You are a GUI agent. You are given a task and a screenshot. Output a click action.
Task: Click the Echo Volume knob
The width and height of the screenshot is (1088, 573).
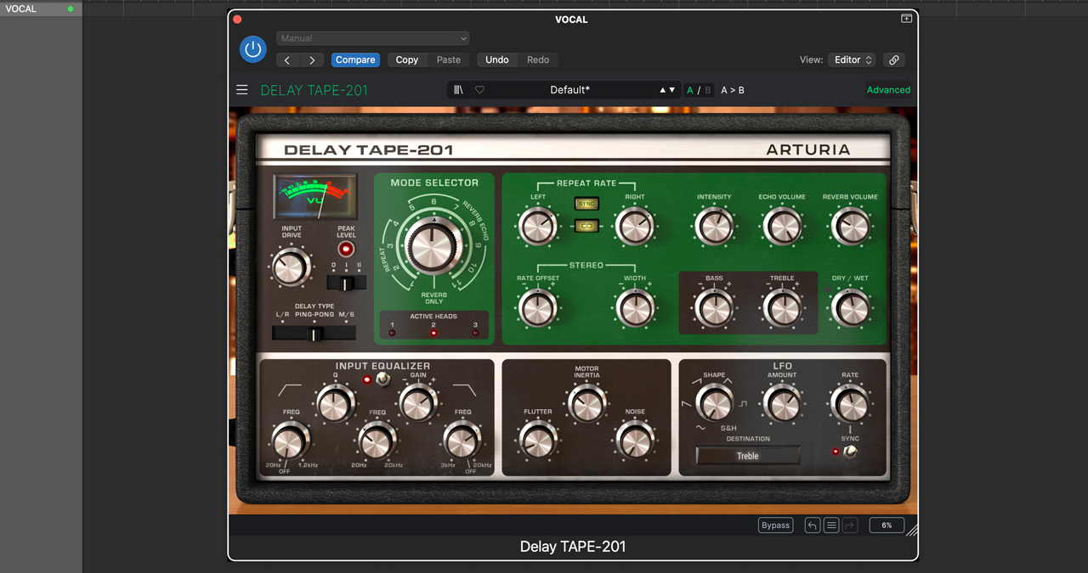[x=782, y=227]
